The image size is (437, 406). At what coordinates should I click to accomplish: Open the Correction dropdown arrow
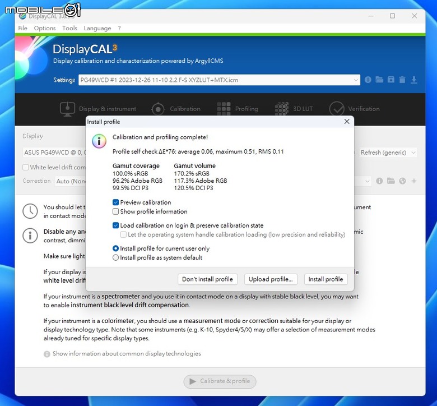[x=368, y=181]
